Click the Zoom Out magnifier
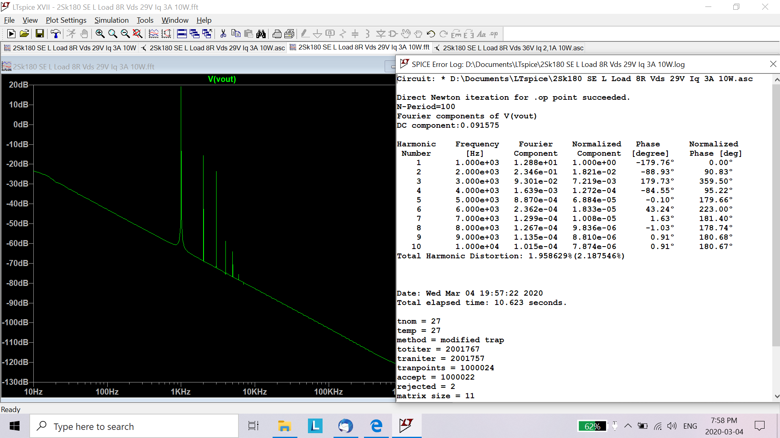780x438 pixels. (125, 34)
